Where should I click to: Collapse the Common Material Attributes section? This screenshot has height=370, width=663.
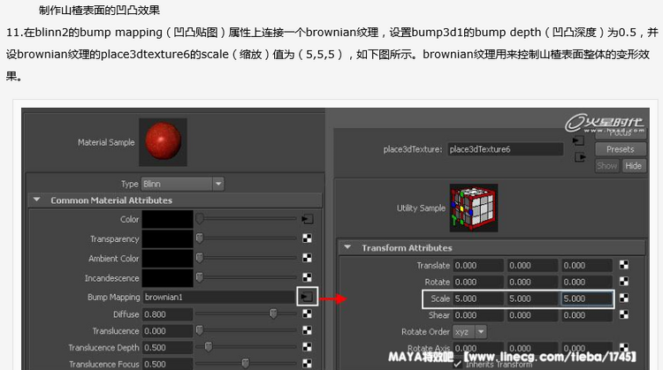tap(37, 200)
